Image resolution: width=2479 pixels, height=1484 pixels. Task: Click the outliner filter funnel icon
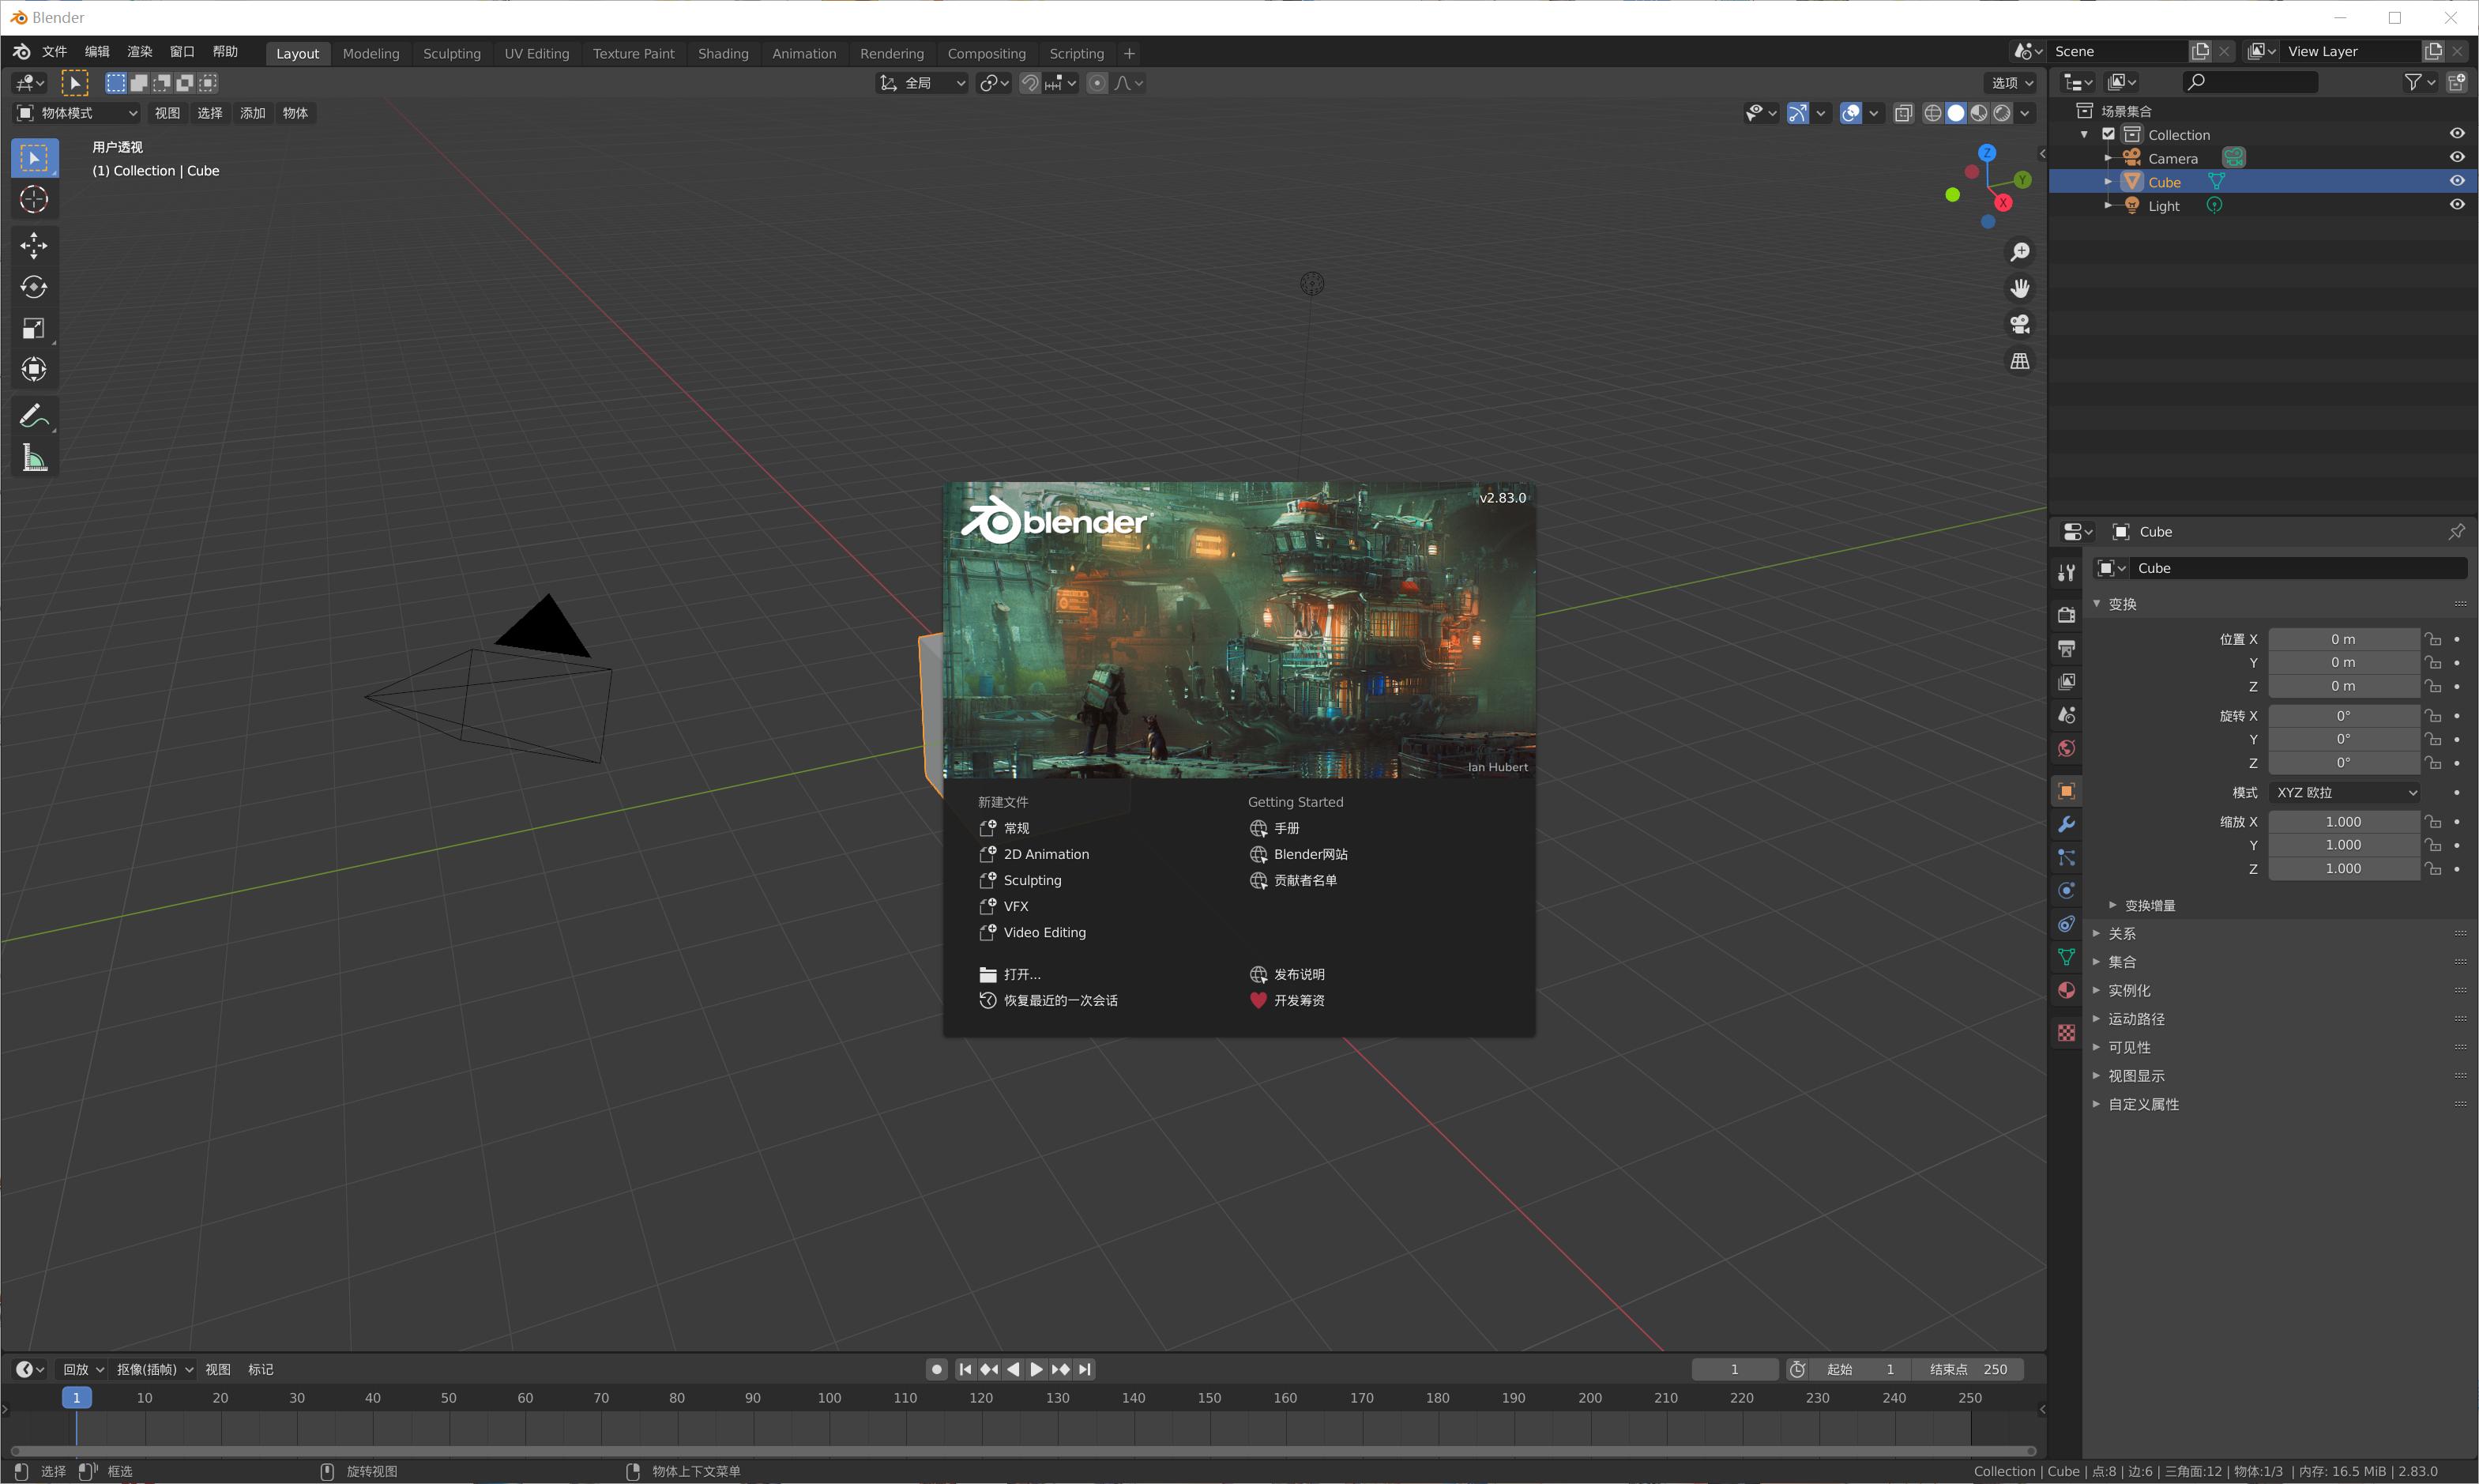point(2413,82)
